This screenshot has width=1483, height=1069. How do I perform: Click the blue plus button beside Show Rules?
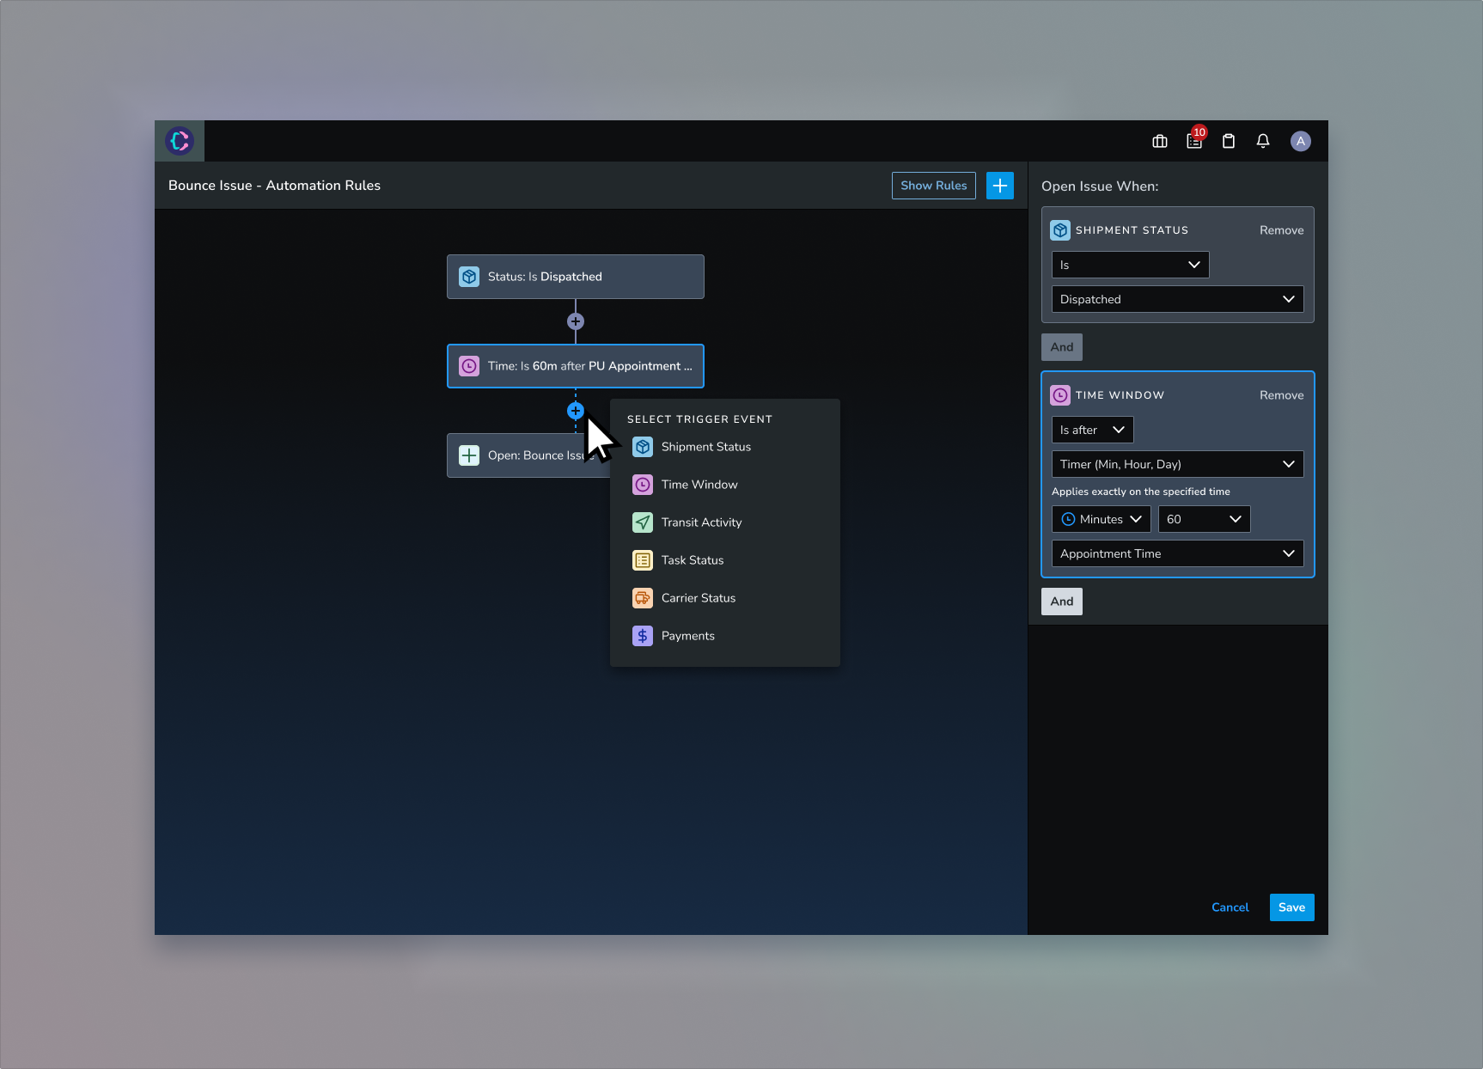tap(999, 185)
